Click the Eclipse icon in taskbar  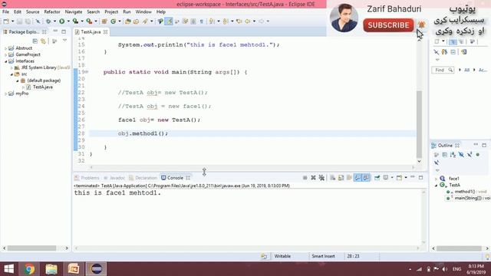click(96, 269)
